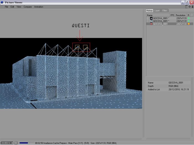Viewport: 194px width, 145px height.
Task: Click the 'Size: 2267x1133, RGB (8Bit)' status text
Action: (x=104, y=143)
